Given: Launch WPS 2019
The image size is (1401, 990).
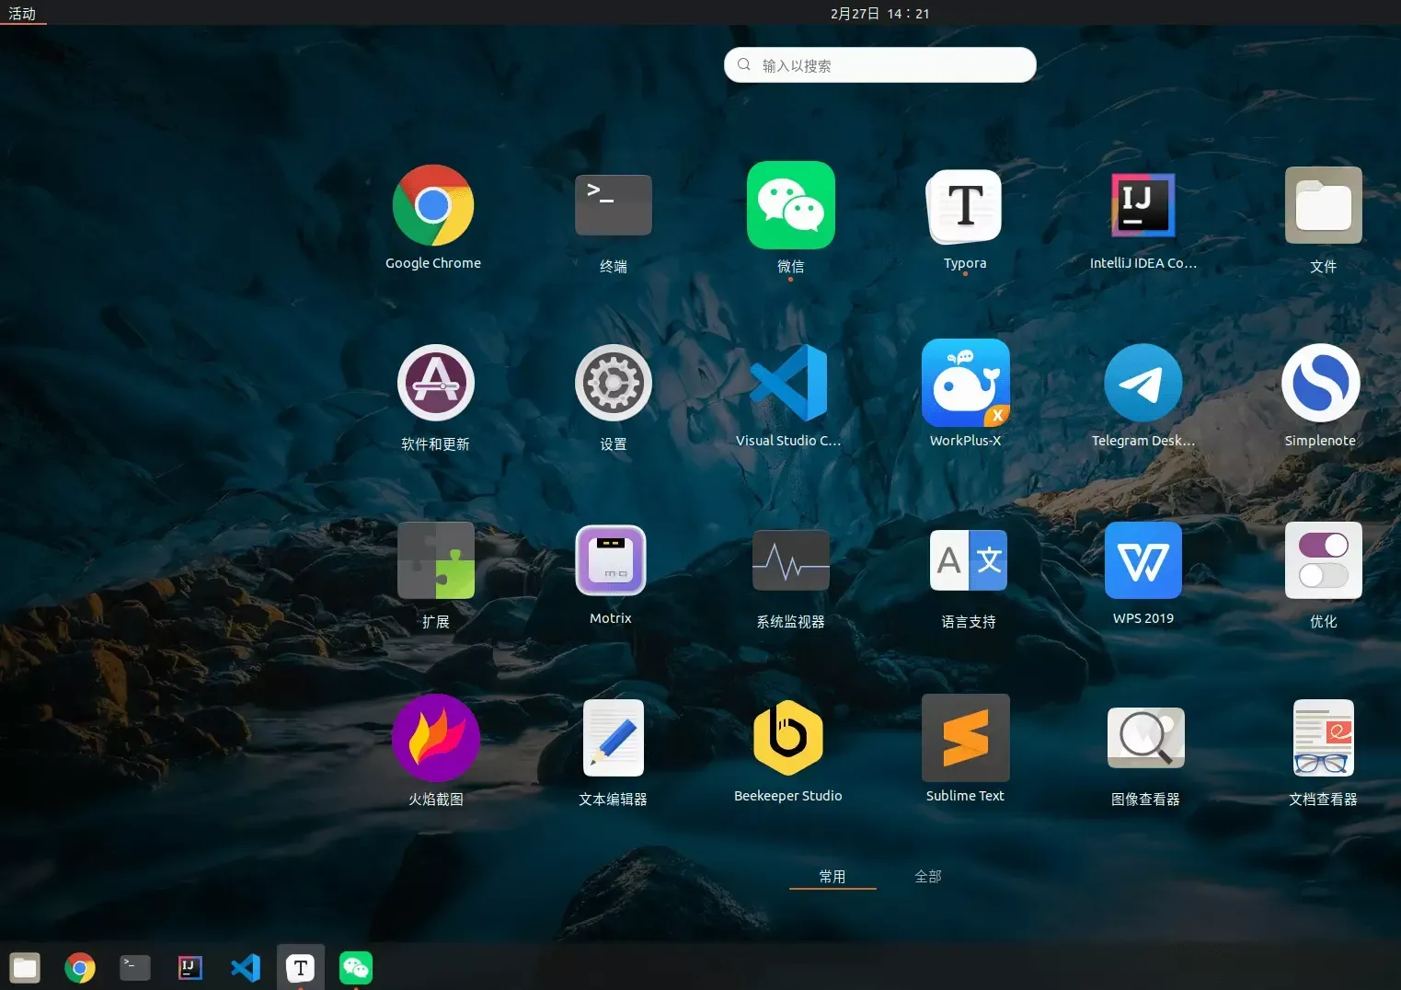Looking at the screenshot, I should (x=1143, y=560).
